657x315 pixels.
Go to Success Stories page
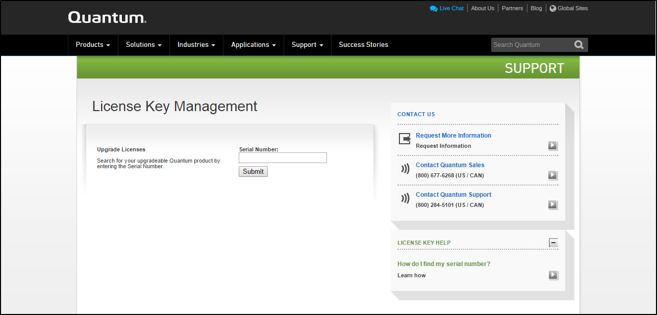363,45
